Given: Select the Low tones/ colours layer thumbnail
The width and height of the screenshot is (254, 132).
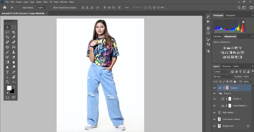Looking at the screenshot, I should (x=219, y=119).
